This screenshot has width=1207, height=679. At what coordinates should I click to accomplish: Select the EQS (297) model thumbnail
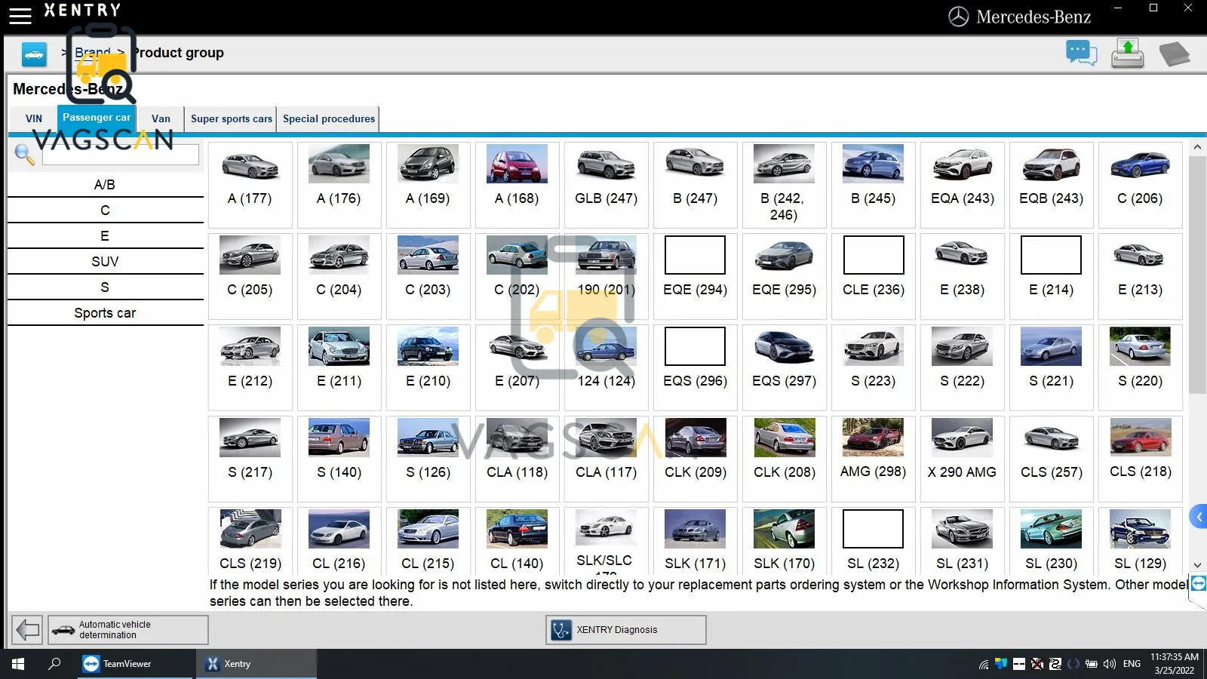click(x=784, y=358)
